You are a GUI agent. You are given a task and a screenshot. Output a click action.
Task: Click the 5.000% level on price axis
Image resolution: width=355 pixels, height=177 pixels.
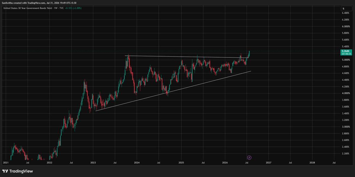click(346, 60)
